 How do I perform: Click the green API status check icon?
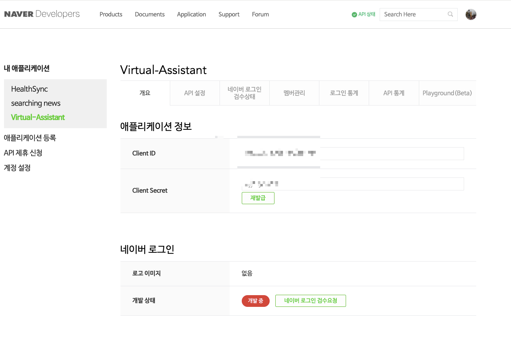pyautogui.click(x=354, y=15)
